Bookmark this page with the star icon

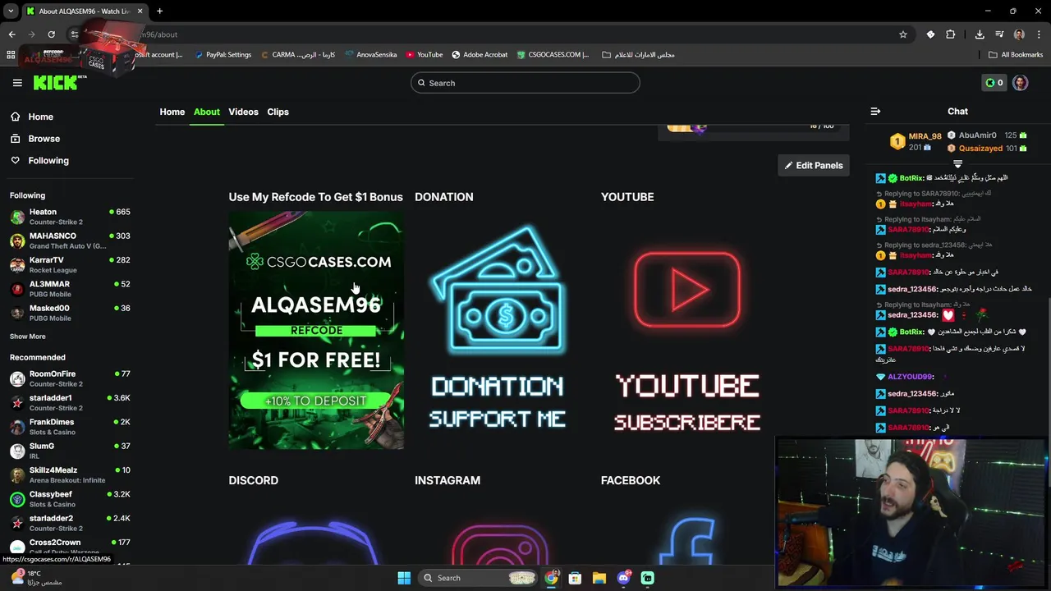(903, 34)
